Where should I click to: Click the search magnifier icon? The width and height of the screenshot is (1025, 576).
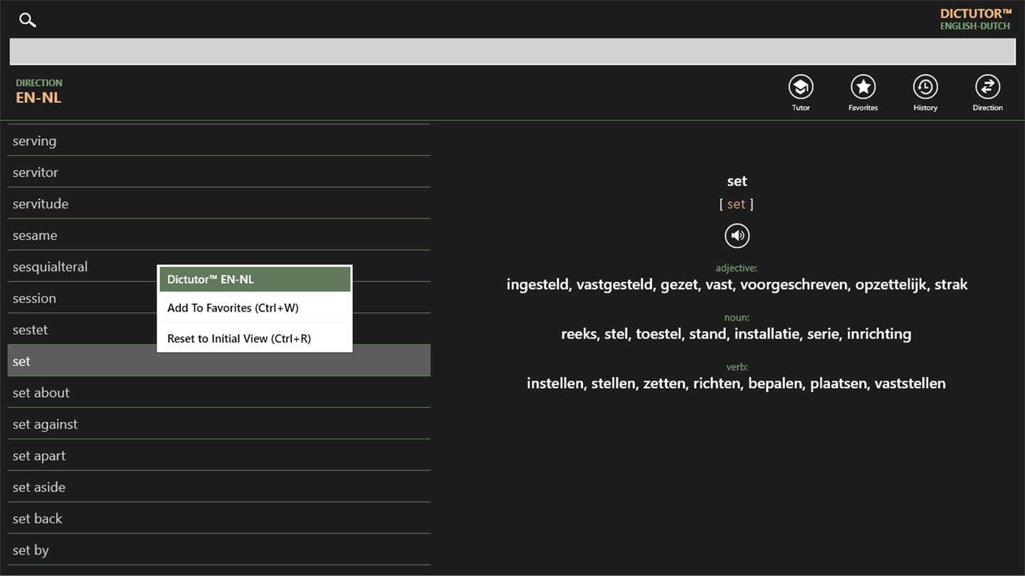point(28,20)
